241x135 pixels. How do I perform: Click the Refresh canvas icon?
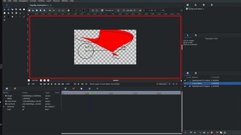click(102, 10)
